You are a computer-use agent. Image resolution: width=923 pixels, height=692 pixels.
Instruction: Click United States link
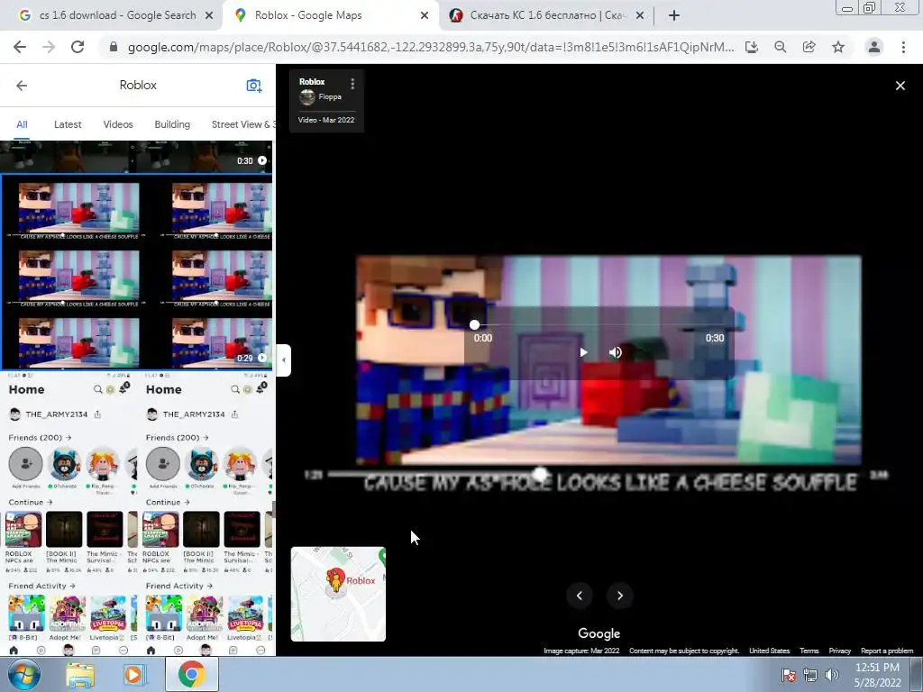(x=769, y=651)
